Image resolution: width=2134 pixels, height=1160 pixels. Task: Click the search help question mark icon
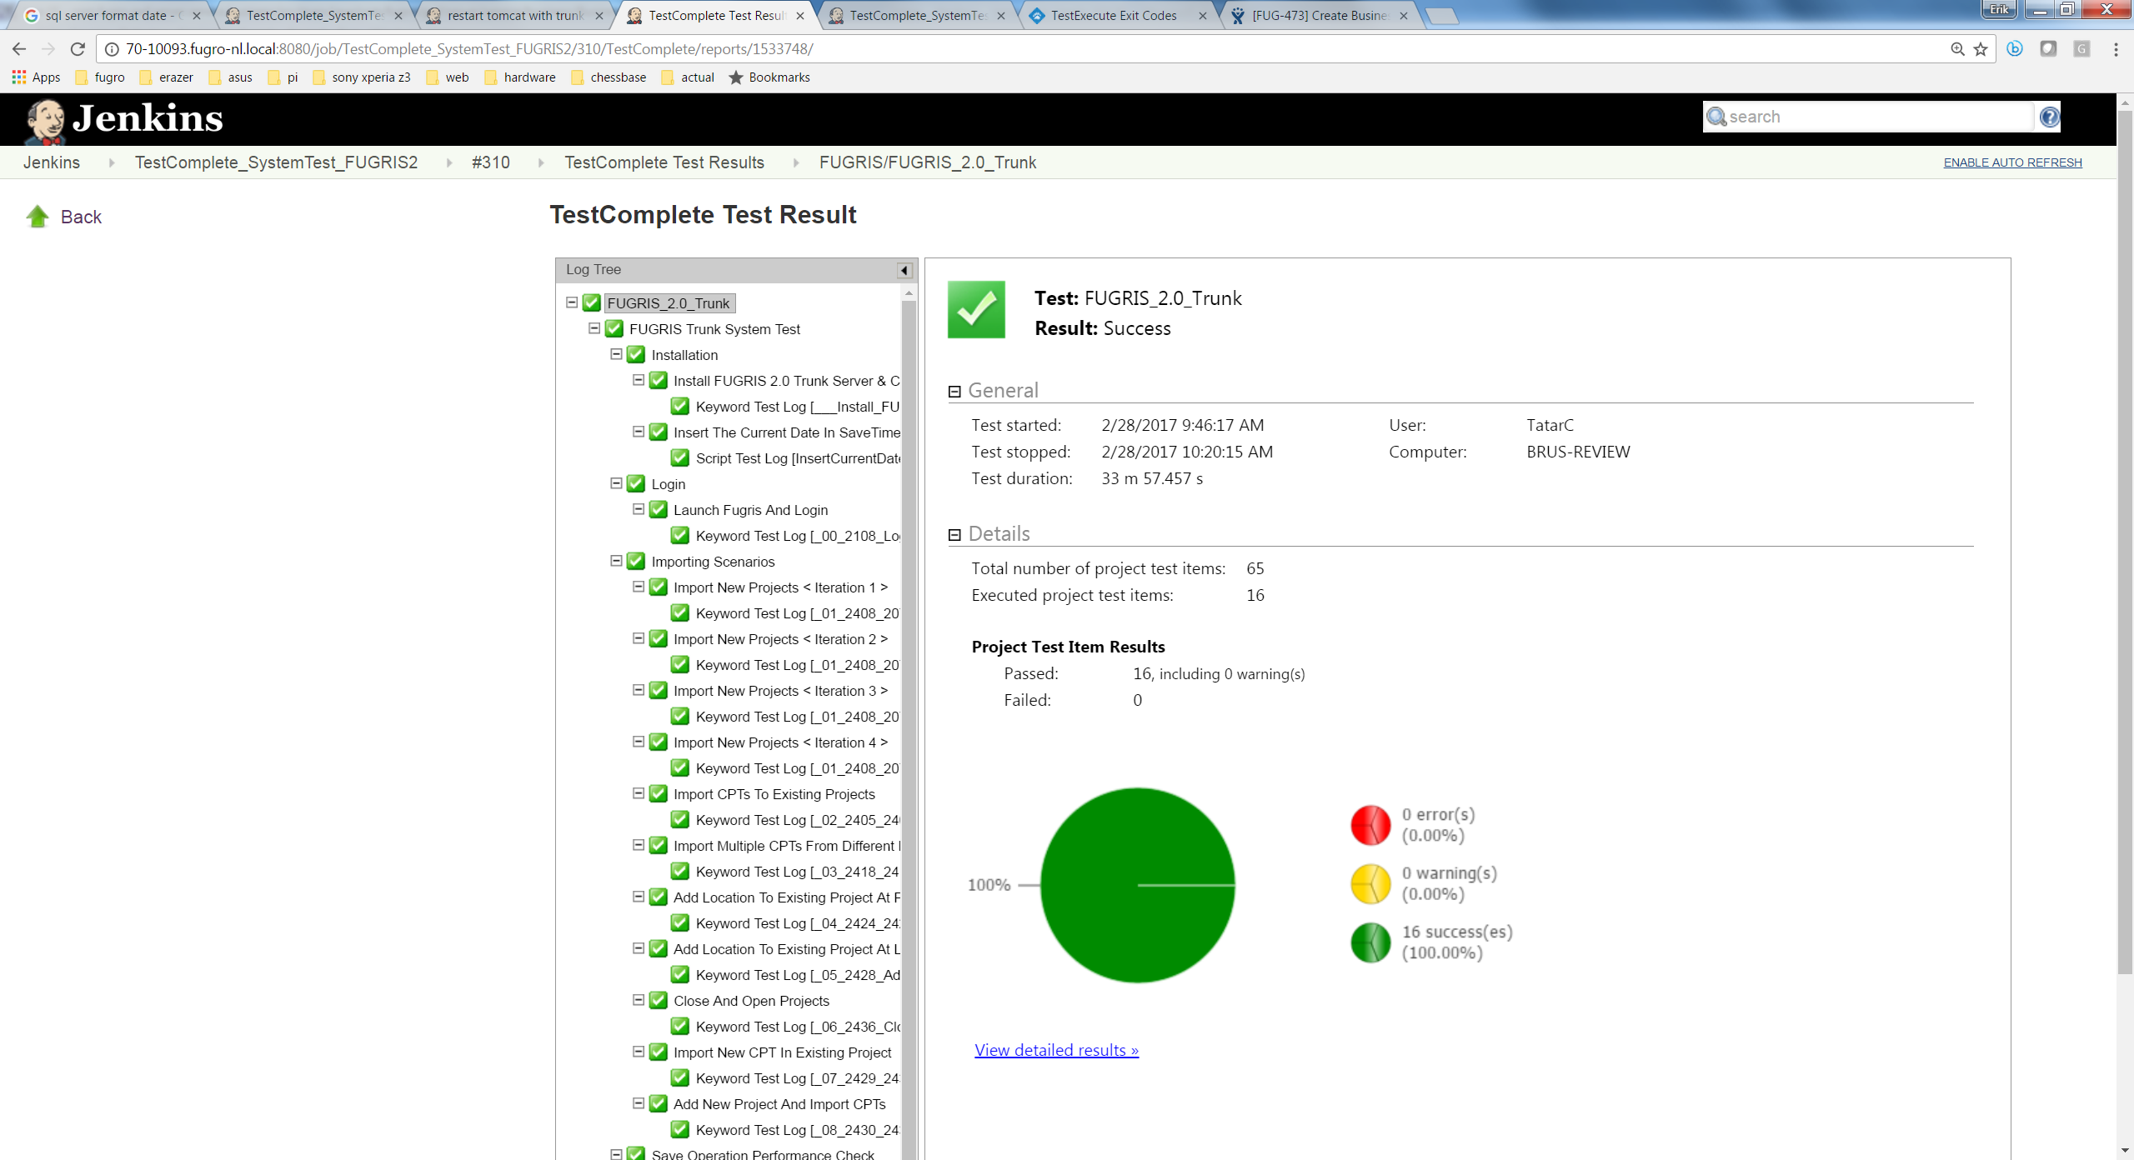tap(2049, 117)
